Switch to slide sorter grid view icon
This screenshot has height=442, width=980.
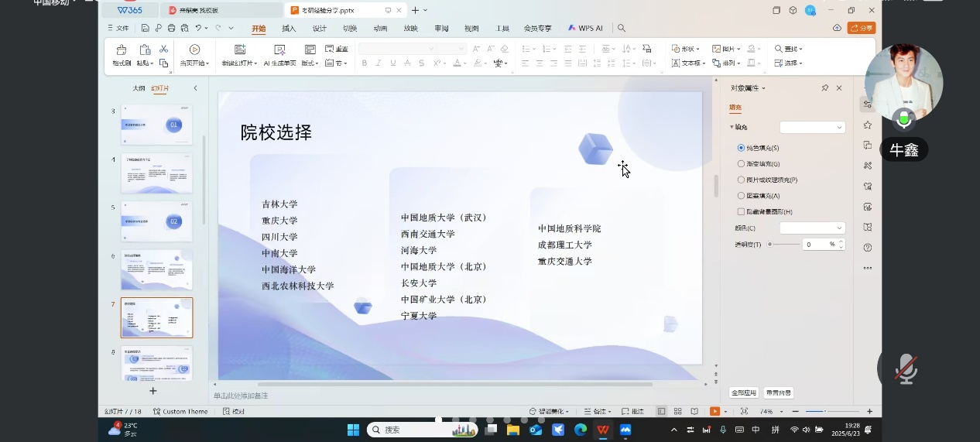[x=677, y=411]
